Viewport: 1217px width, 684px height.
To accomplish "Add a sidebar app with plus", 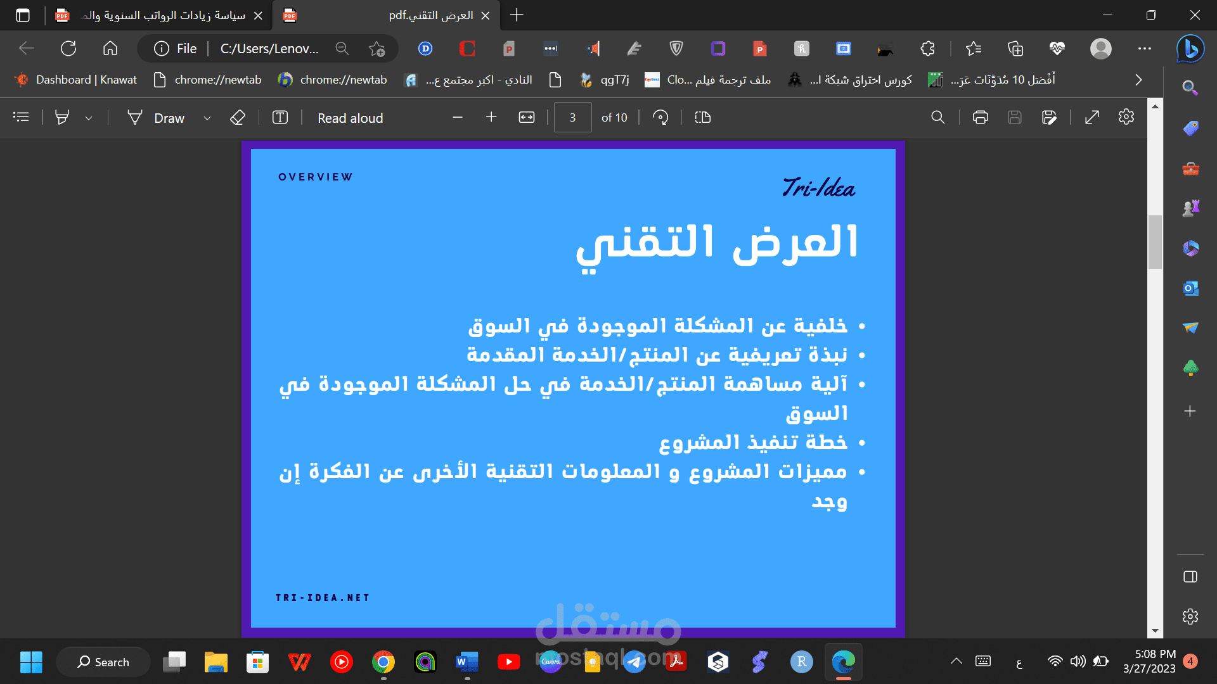I will point(1190,411).
